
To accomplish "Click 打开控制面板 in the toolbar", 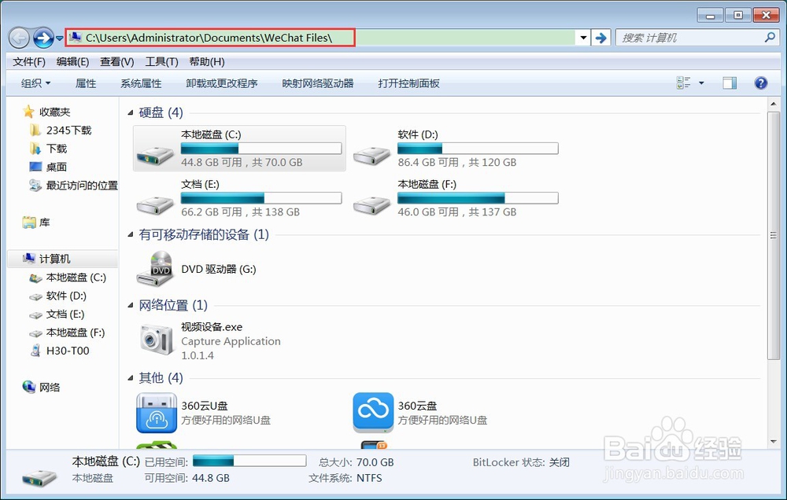I will click(x=408, y=83).
